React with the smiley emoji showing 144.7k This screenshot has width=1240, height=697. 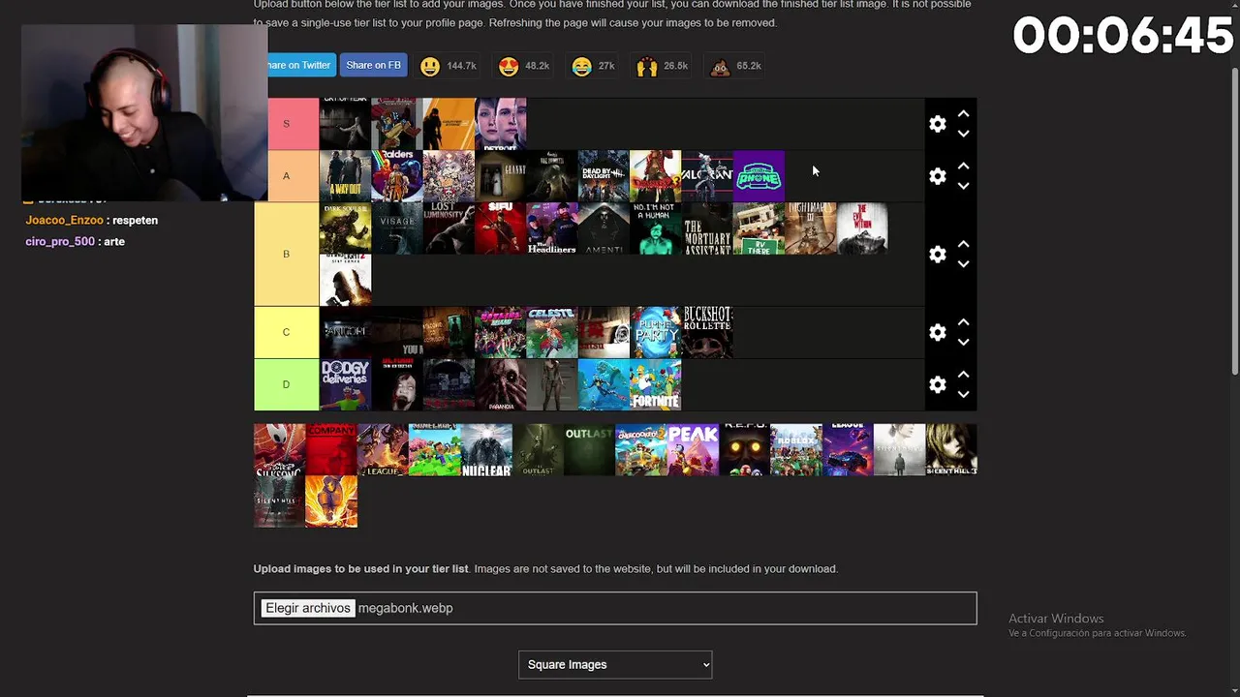coord(448,66)
